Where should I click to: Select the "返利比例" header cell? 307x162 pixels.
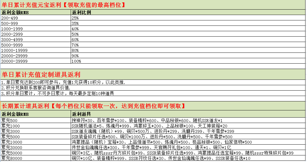click(188, 12)
